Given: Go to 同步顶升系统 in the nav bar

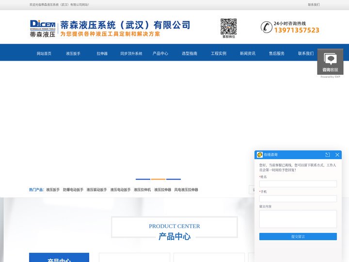Looking at the screenshot, I should (131, 53).
